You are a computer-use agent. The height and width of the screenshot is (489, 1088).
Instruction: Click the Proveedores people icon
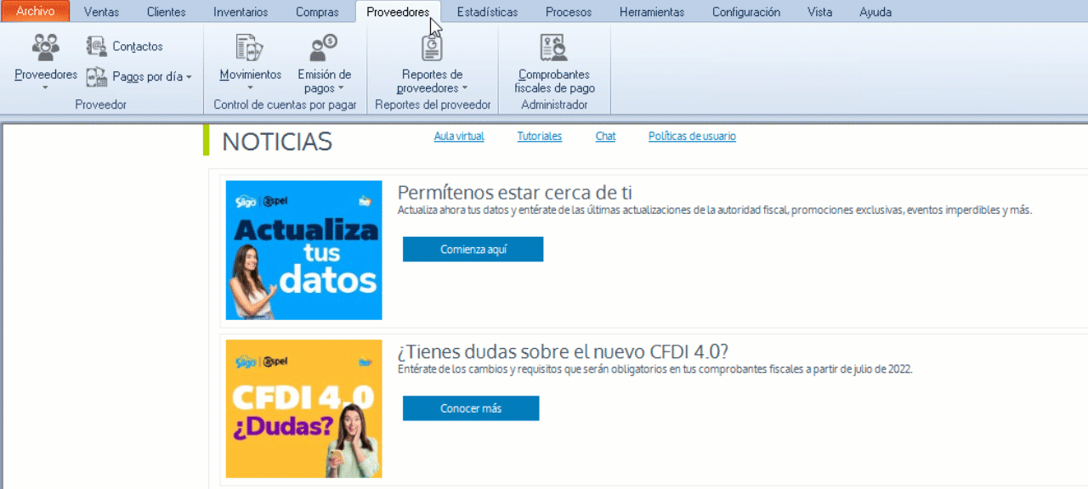tap(45, 47)
